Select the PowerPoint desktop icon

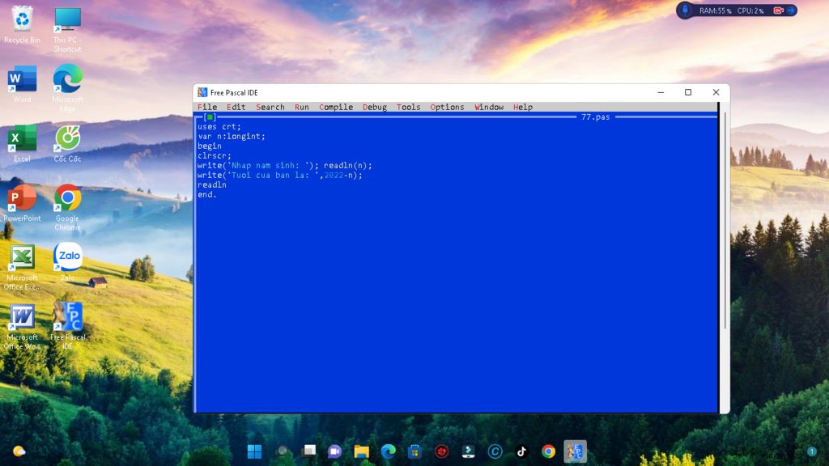(x=22, y=202)
